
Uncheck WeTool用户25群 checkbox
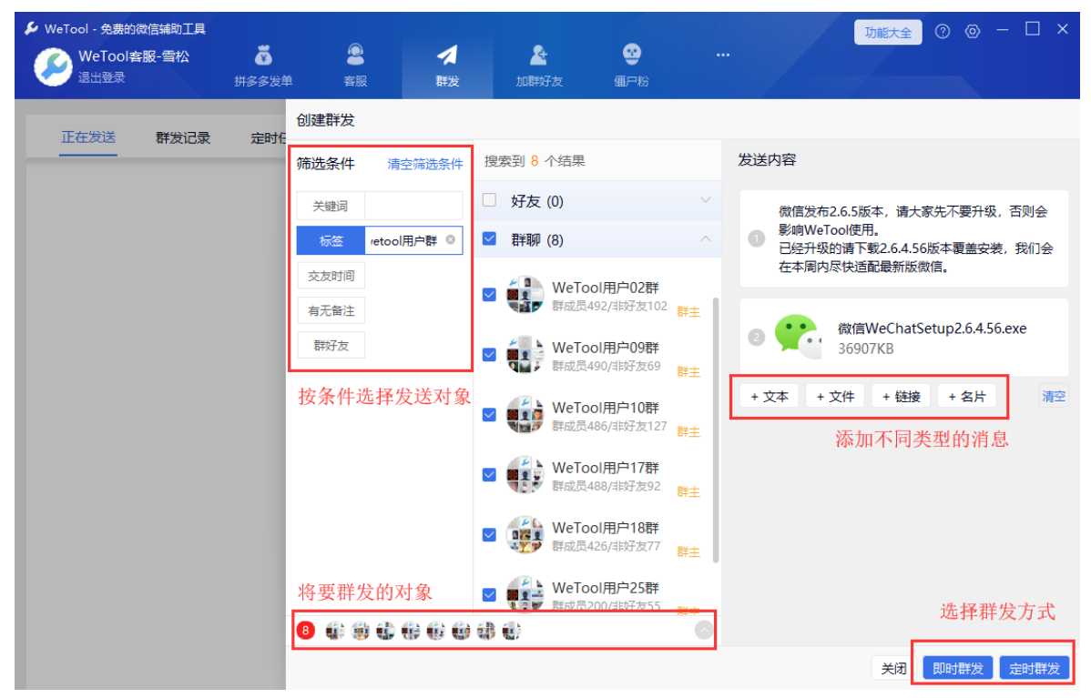489,595
